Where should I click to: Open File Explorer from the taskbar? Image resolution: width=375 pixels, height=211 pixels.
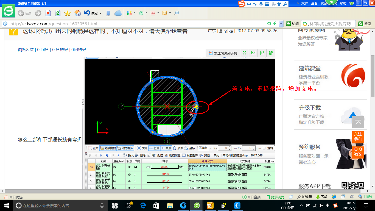(x=170, y=206)
